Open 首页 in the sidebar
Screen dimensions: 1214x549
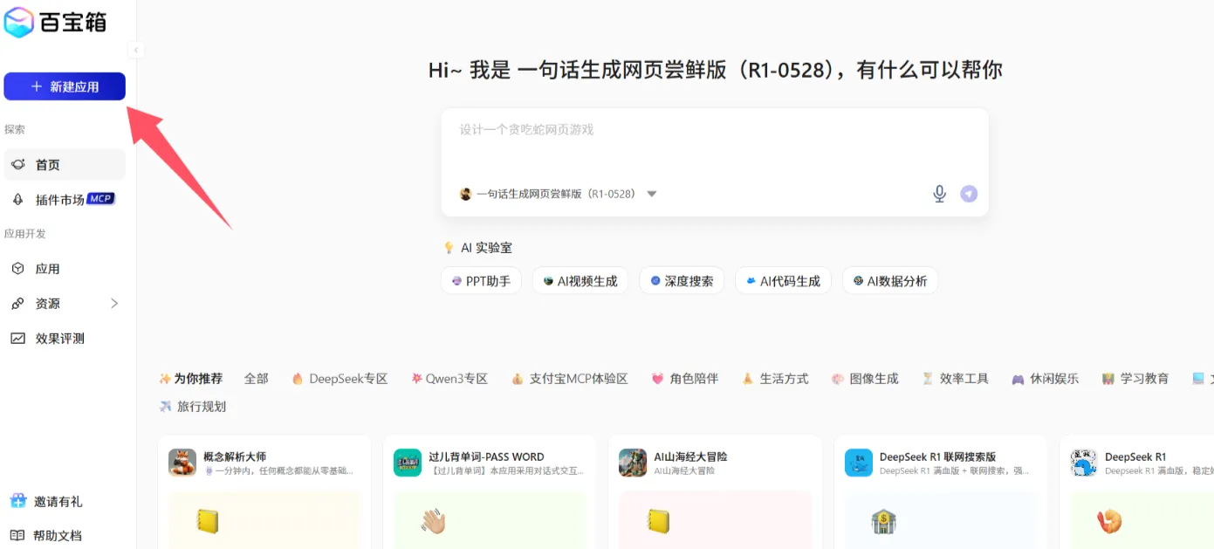[65, 164]
